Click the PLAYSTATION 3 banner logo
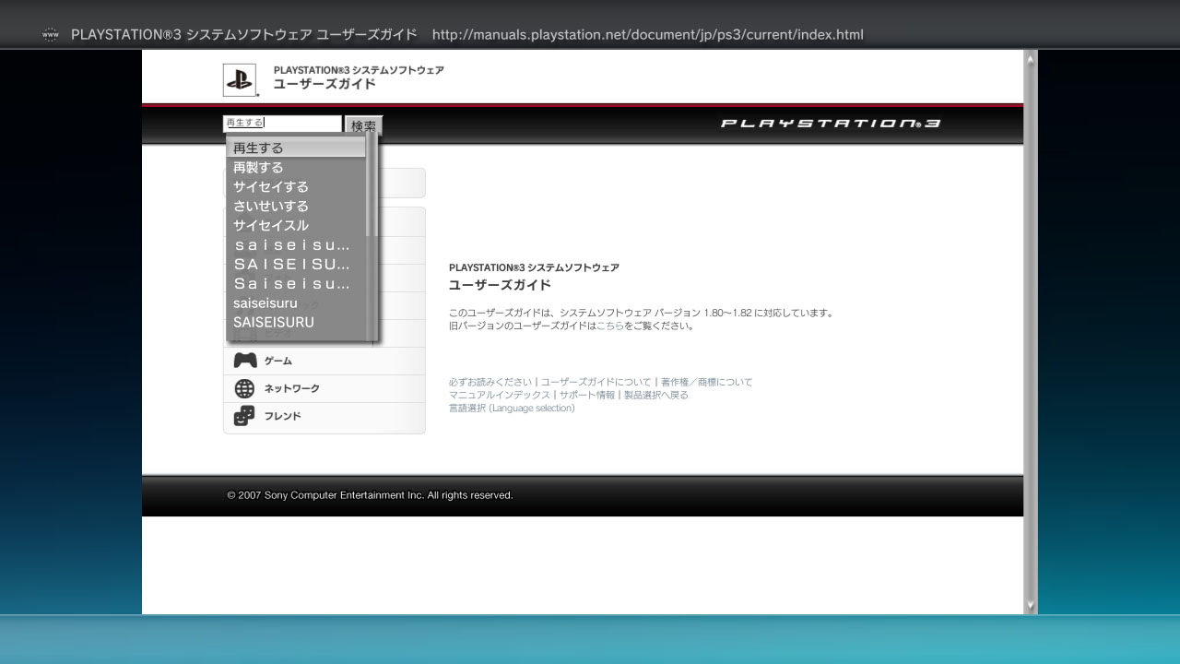The width and height of the screenshot is (1180, 664). [831, 124]
